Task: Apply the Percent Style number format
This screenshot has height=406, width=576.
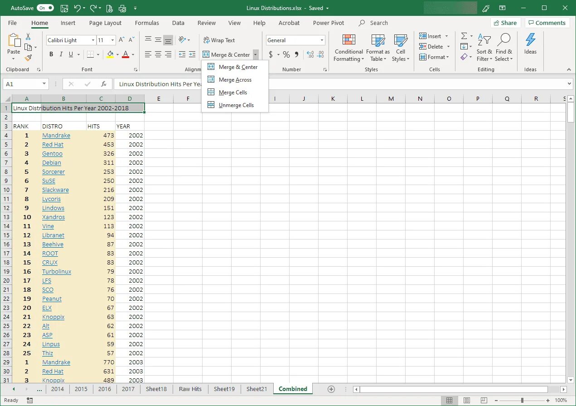Action: (x=286, y=54)
